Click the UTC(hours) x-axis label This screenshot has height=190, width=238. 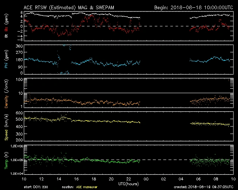tap(128, 183)
